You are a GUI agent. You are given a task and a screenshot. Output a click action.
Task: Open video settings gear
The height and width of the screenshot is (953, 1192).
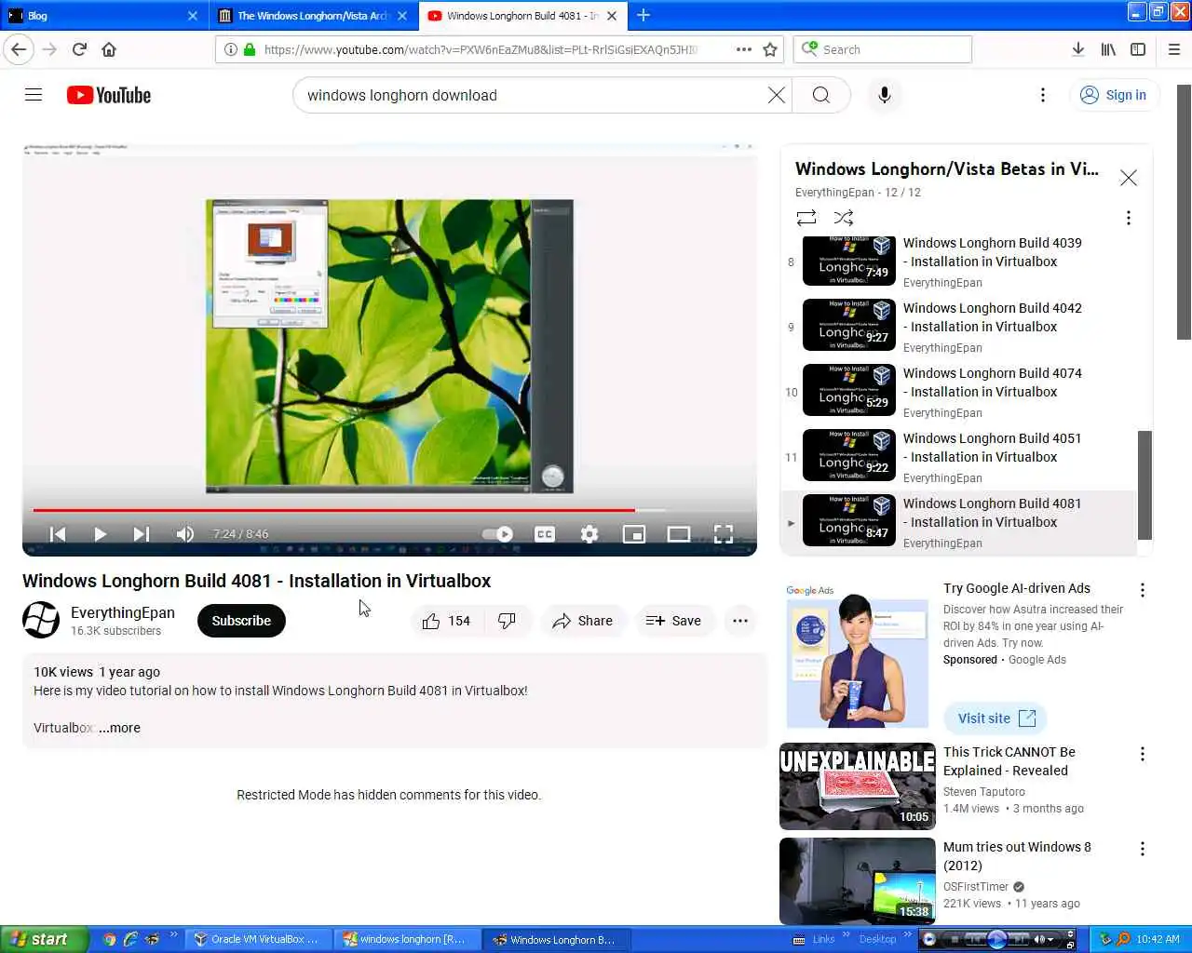tap(589, 534)
